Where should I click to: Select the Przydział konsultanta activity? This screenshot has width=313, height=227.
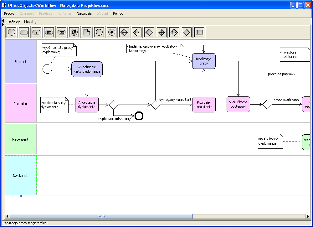click(204, 105)
